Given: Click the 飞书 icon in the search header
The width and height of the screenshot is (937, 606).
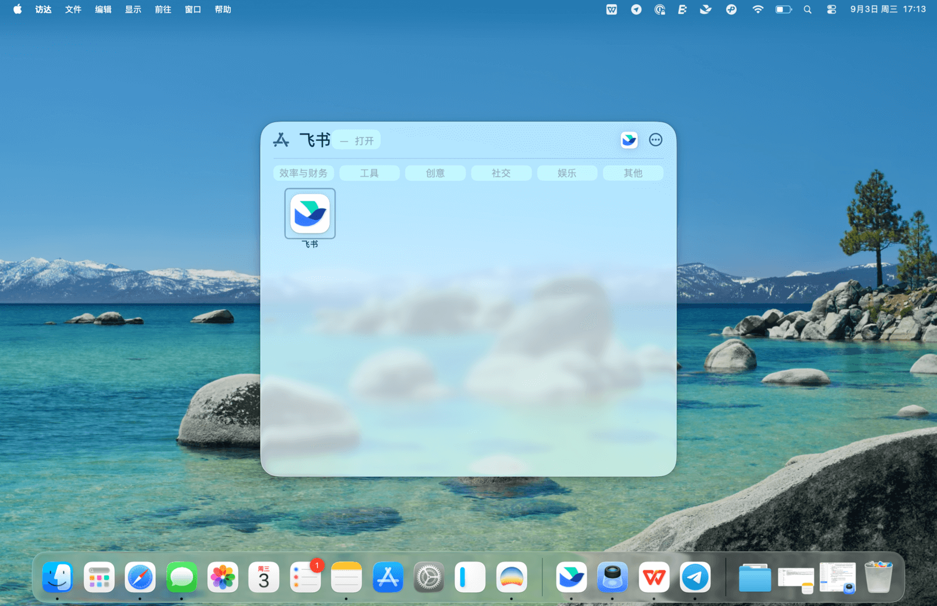Looking at the screenshot, I should (629, 140).
